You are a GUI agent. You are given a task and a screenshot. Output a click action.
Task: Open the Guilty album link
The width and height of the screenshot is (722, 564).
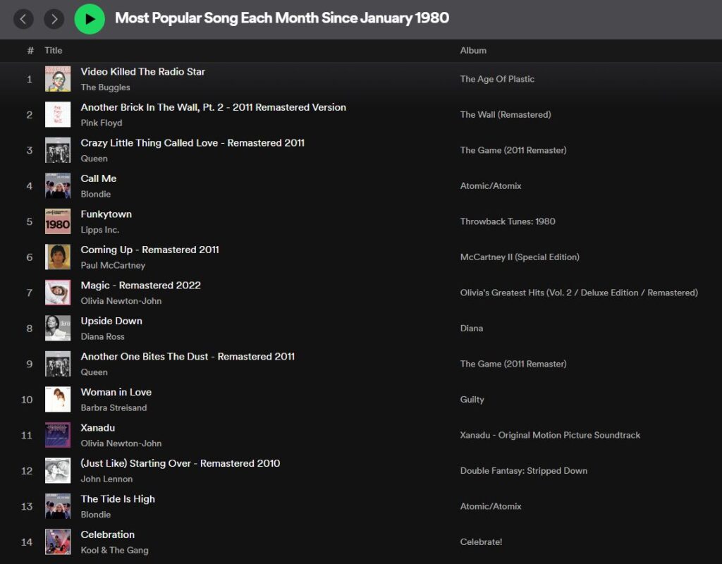click(x=472, y=400)
